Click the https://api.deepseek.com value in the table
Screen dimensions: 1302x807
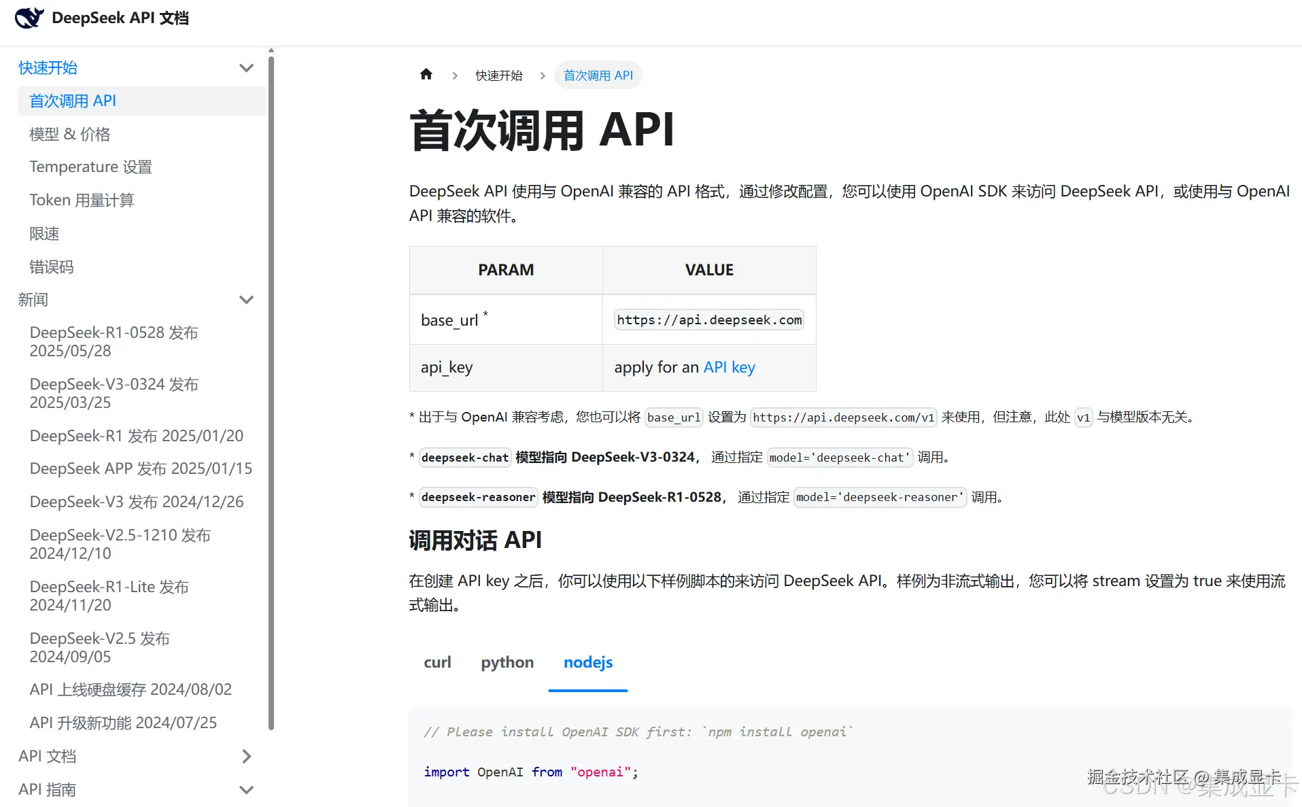pyautogui.click(x=709, y=320)
